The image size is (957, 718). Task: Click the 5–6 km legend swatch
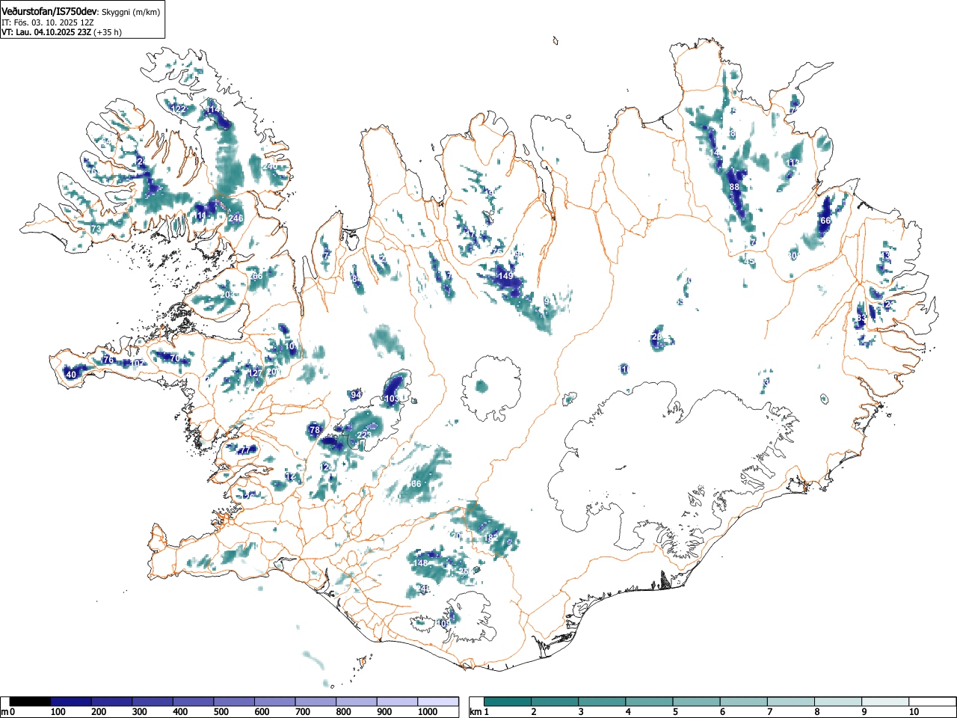(697, 702)
